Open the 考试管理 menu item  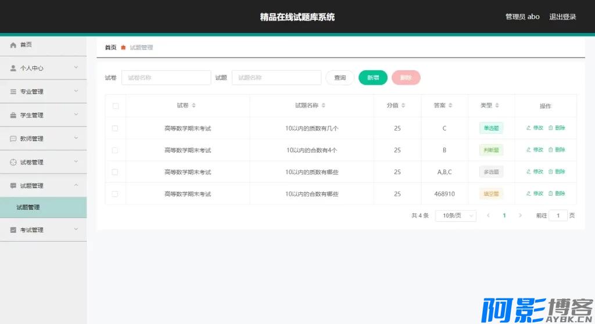click(x=43, y=230)
